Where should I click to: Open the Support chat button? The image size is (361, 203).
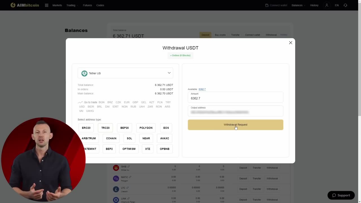[341, 195]
